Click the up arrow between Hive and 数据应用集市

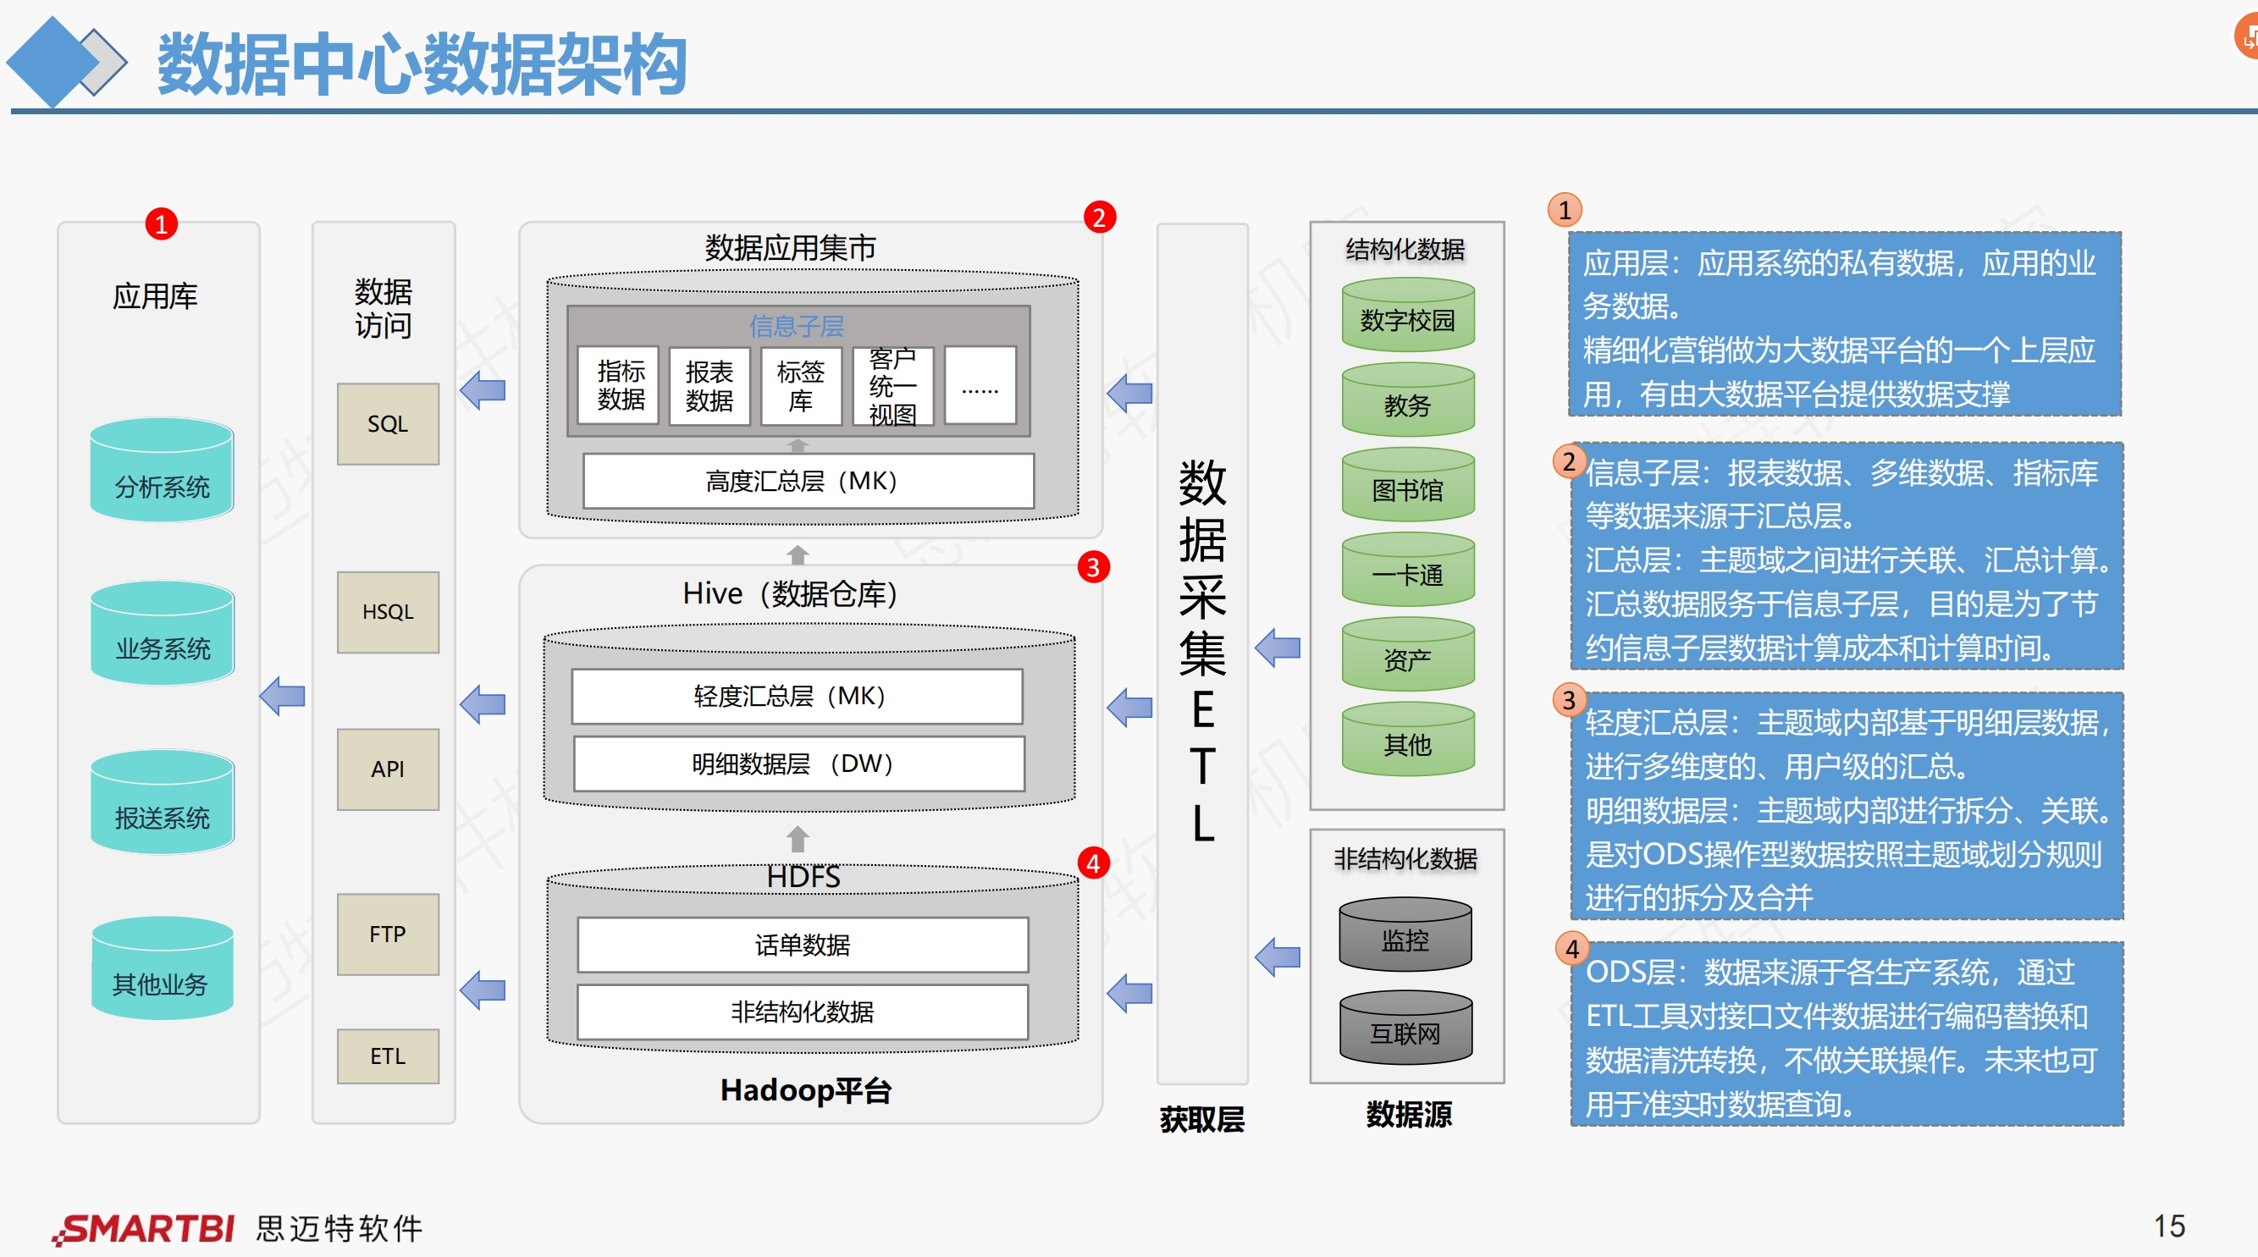(797, 555)
